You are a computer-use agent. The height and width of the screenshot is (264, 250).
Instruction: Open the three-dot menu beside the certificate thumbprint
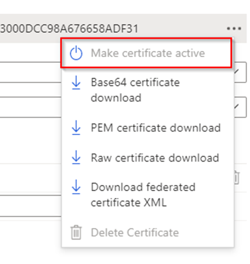click(x=234, y=29)
